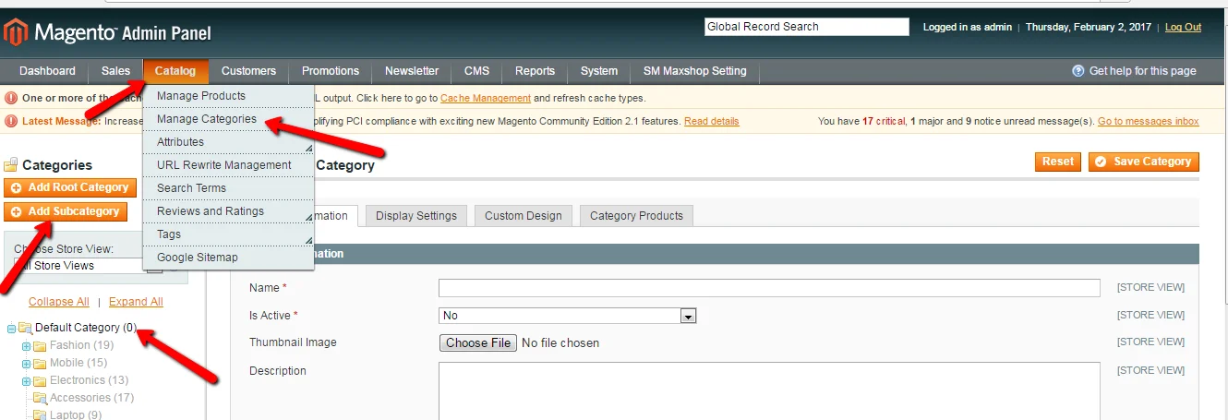Open the Is Active dropdown
Screen dimensions: 1228x420
click(x=567, y=316)
